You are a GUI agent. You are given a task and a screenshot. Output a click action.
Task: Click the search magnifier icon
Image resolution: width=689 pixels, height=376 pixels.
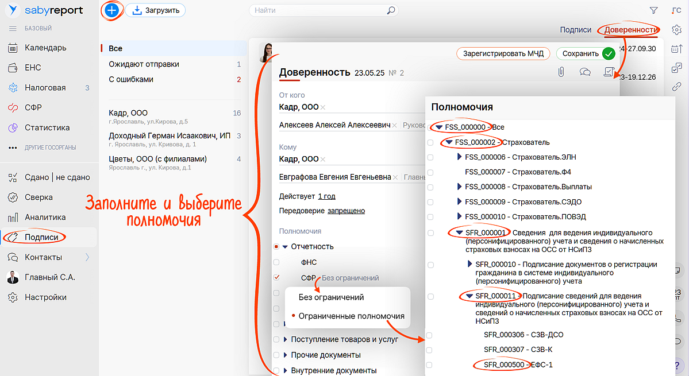coord(391,10)
